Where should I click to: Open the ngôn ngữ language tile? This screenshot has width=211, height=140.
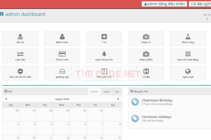[188, 73]
